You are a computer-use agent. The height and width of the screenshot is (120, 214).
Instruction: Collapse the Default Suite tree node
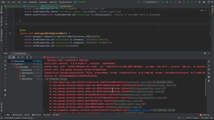9,61
